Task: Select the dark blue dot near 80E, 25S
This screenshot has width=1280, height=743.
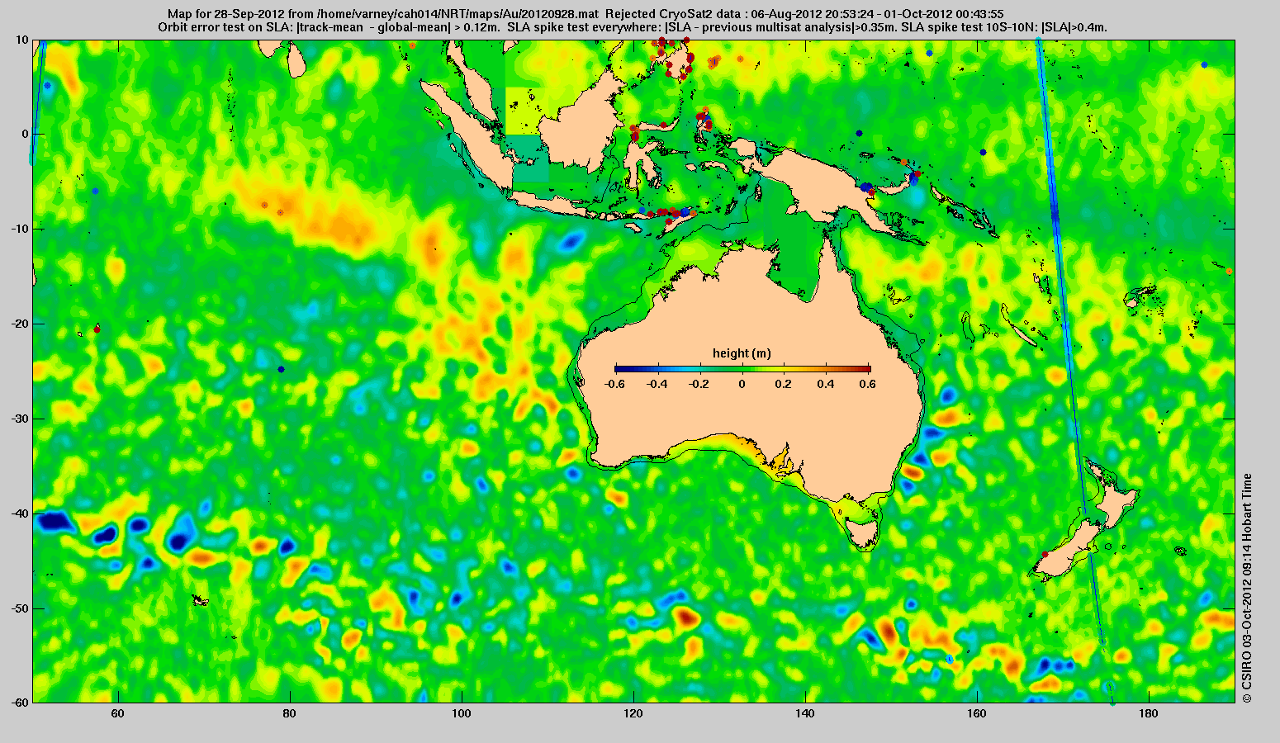Action: (281, 369)
